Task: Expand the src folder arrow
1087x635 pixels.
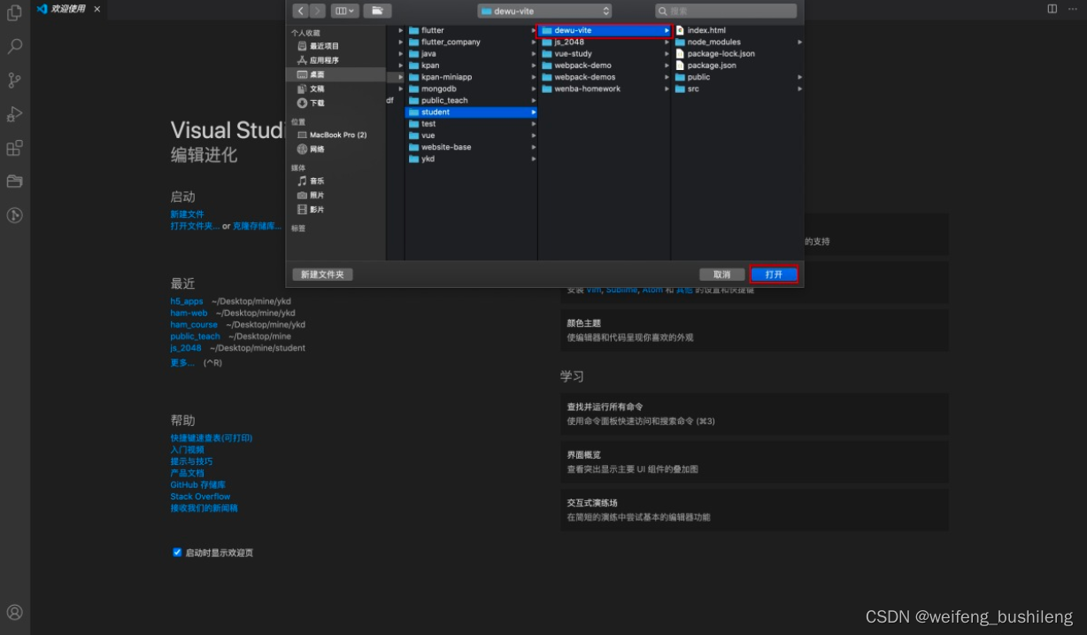Action: pos(799,89)
